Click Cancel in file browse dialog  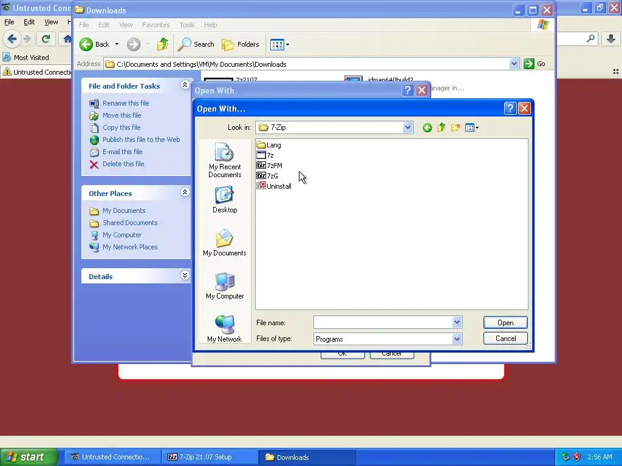pyautogui.click(x=505, y=339)
